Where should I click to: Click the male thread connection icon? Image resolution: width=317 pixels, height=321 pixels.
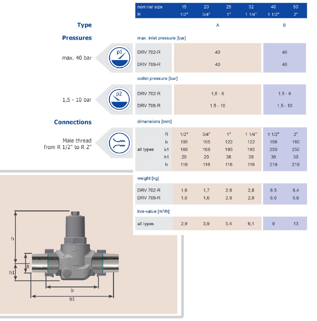coord(119,143)
